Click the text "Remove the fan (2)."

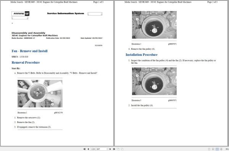click(x=26, y=122)
